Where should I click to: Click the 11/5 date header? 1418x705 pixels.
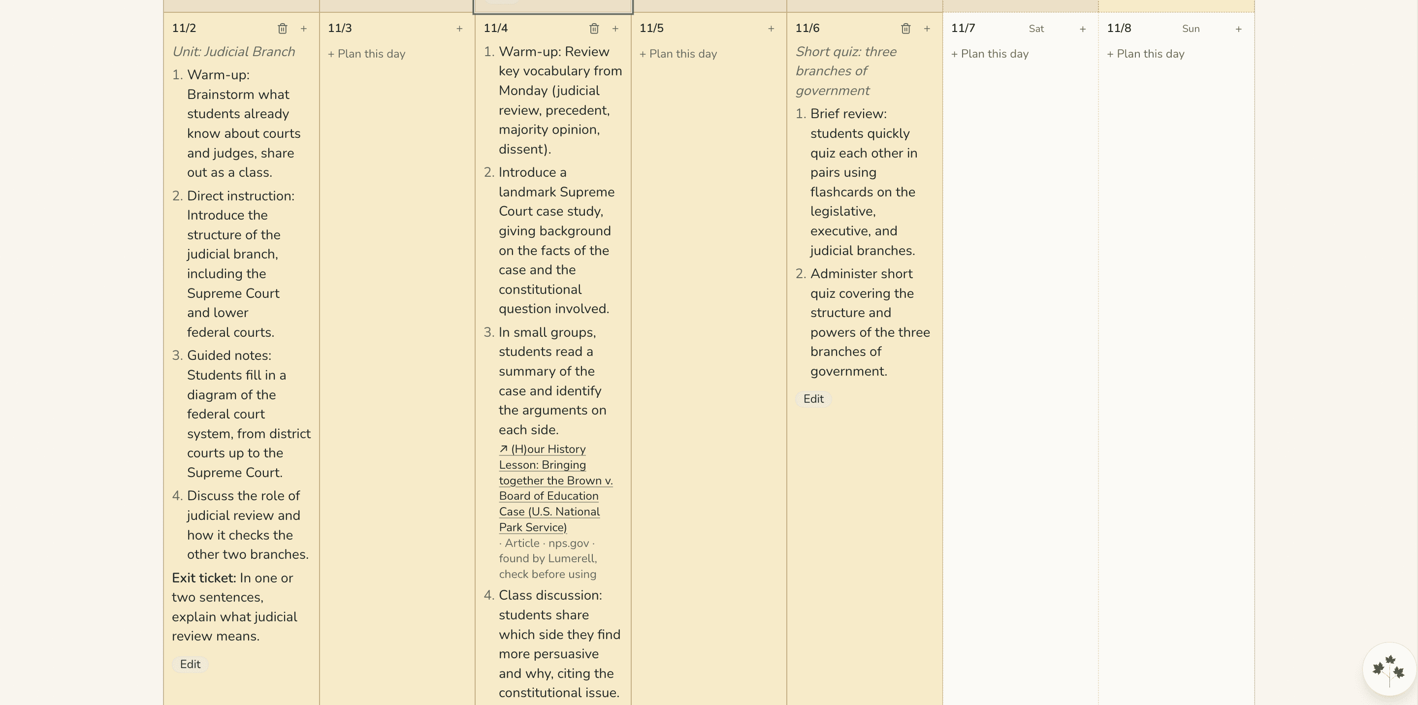pyautogui.click(x=651, y=28)
